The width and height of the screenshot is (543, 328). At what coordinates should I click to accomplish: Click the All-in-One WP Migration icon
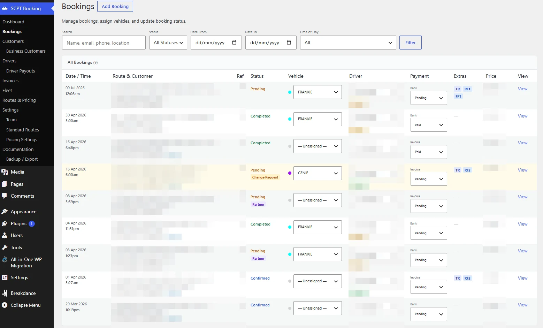[x=5, y=259]
